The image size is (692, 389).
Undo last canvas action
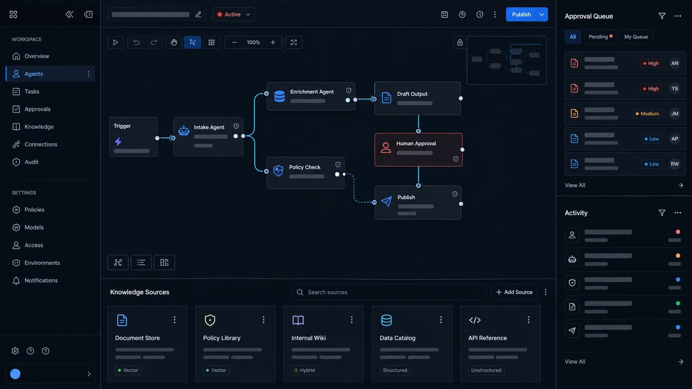tap(136, 42)
